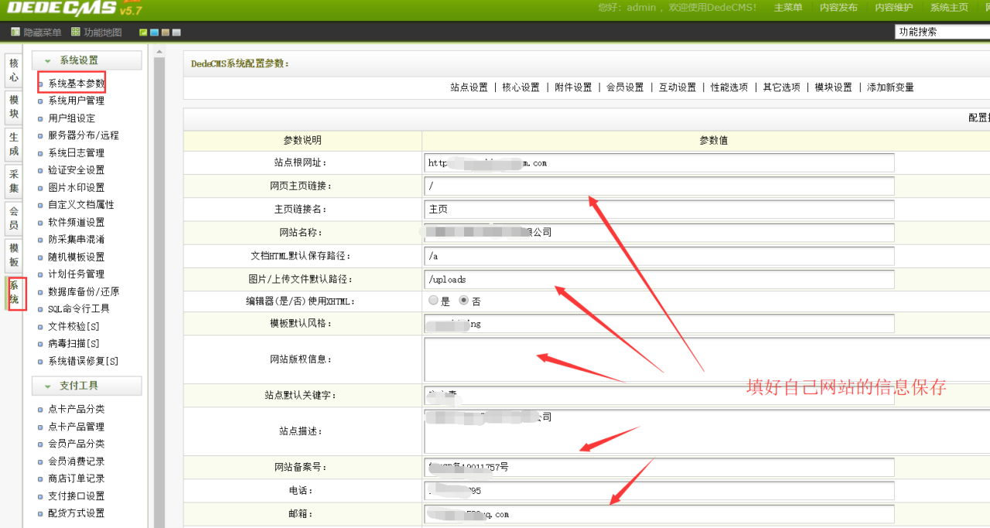Click the 网站版权信息 text area
Image resolution: width=990 pixels, height=528 pixels.
(707, 359)
